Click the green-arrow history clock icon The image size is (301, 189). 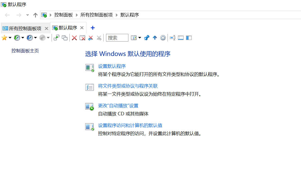point(17,38)
